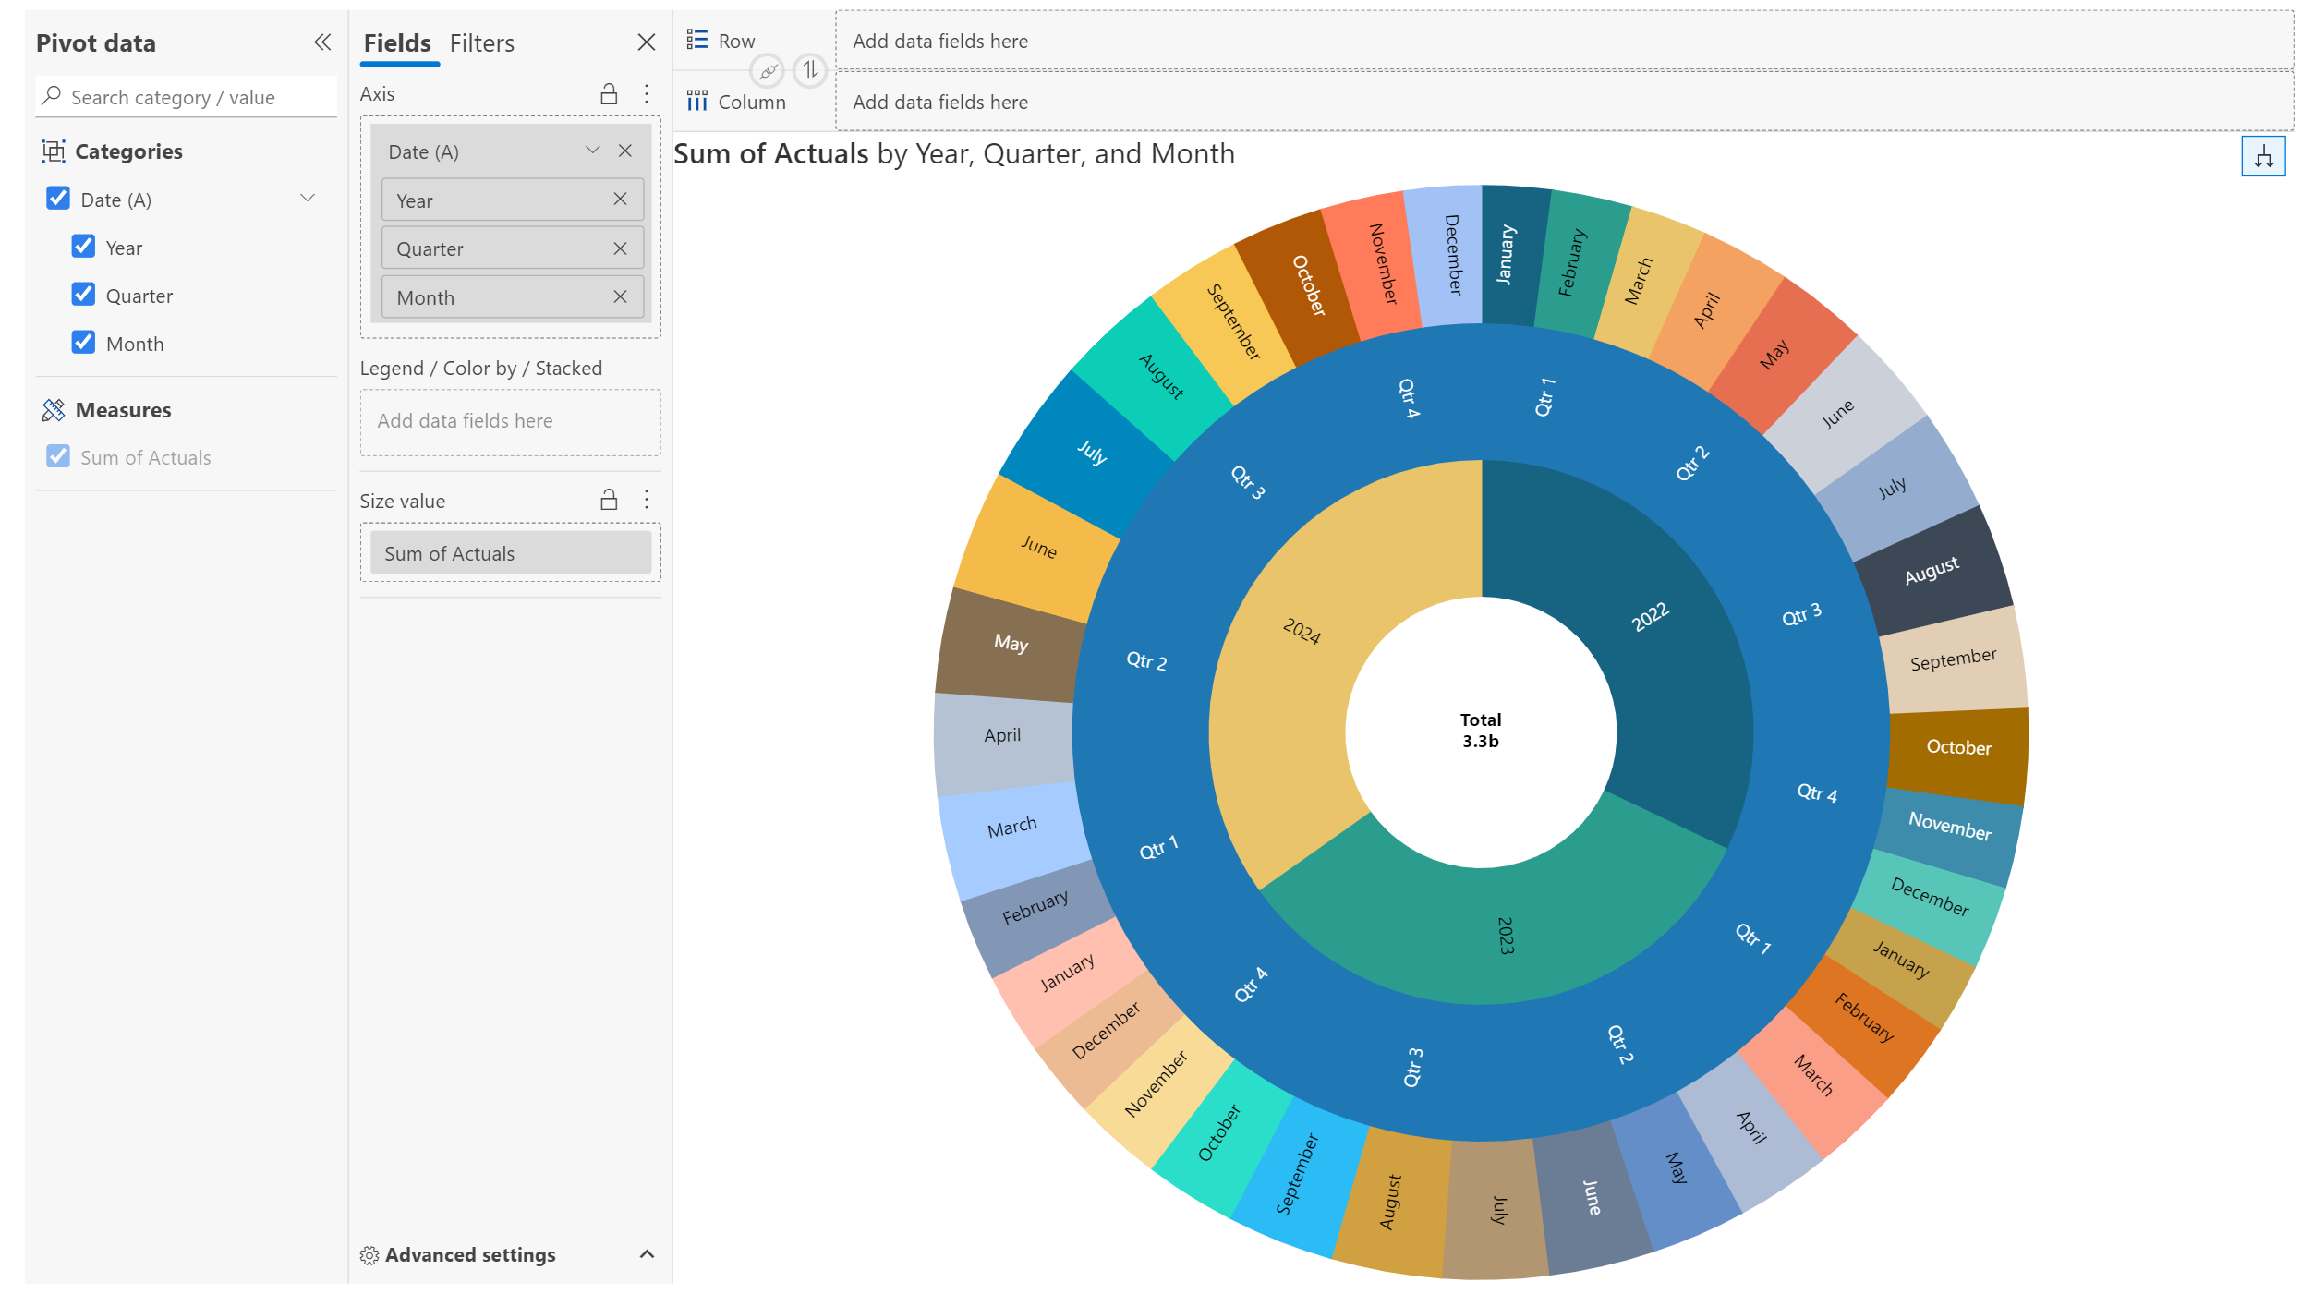Select the Fields tab

tap(397, 43)
